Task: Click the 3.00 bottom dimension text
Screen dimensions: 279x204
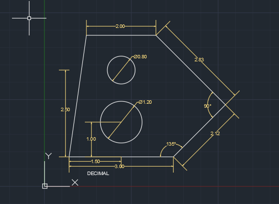Action: pyautogui.click(x=119, y=167)
